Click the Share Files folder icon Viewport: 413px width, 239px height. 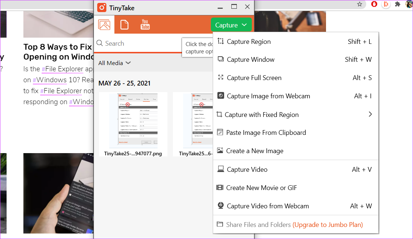click(x=220, y=224)
